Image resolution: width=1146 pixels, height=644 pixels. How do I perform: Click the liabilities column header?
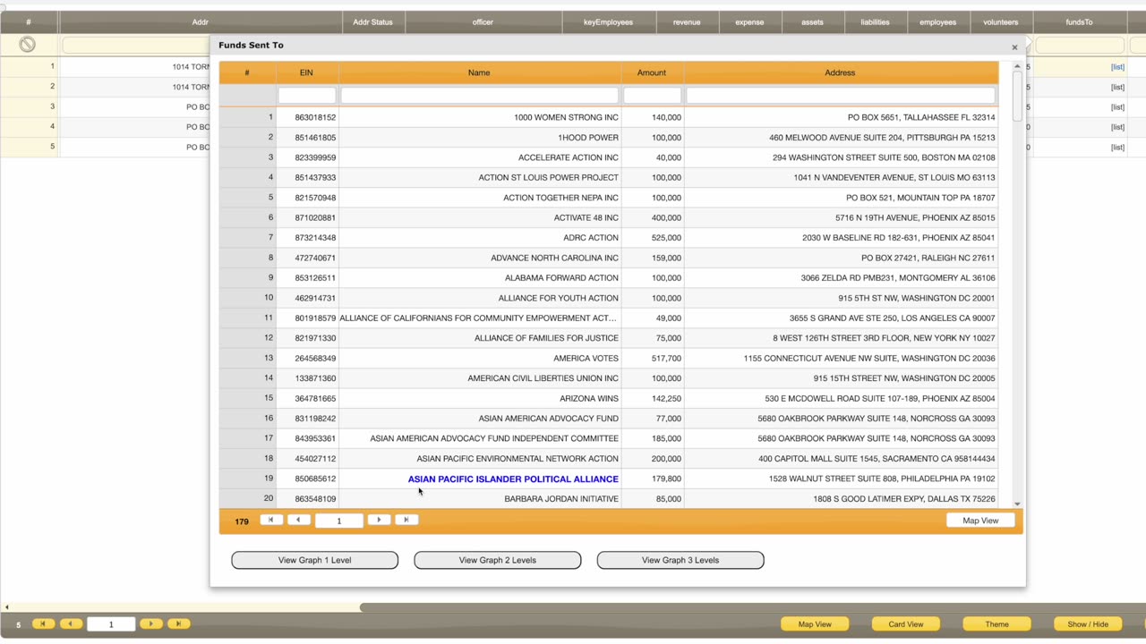click(x=875, y=22)
